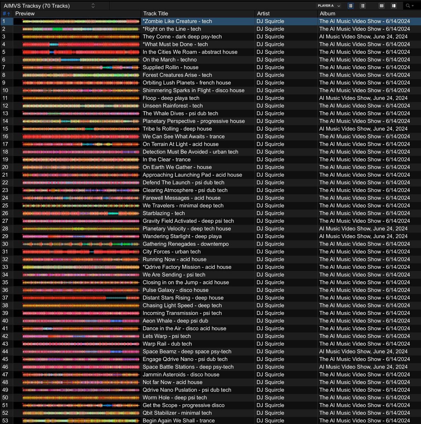Select track "They Come - dark deep psy-tech"
The width and height of the screenshot is (421, 424).
click(182, 37)
